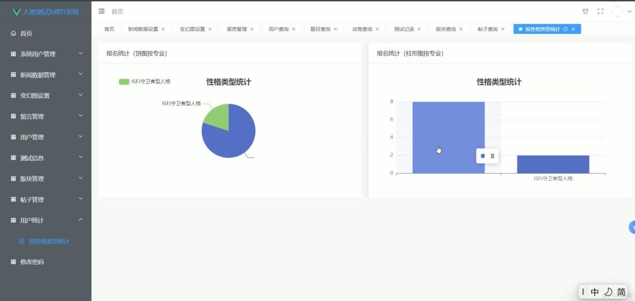Click grid icon beside 帖子管理

point(13,200)
